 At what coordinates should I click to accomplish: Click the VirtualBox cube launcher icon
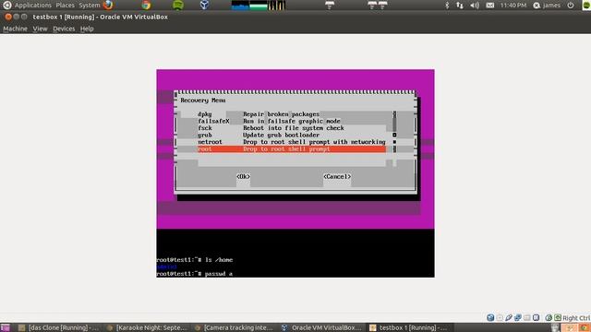(x=204, y=5)
